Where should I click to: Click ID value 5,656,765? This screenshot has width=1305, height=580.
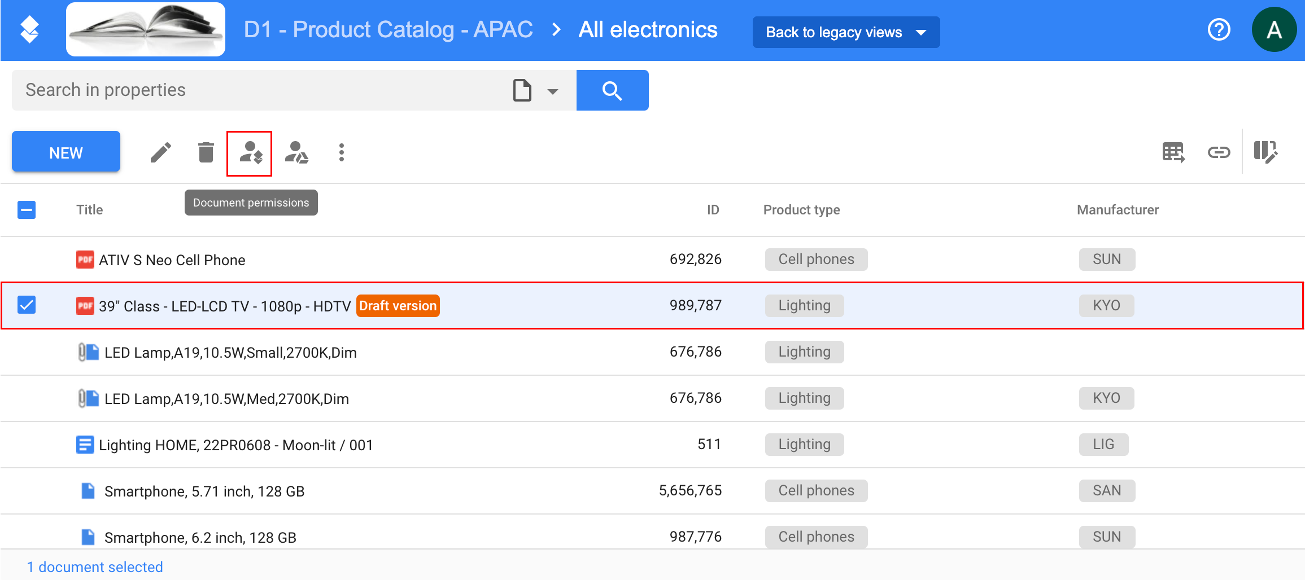point(690,491)
